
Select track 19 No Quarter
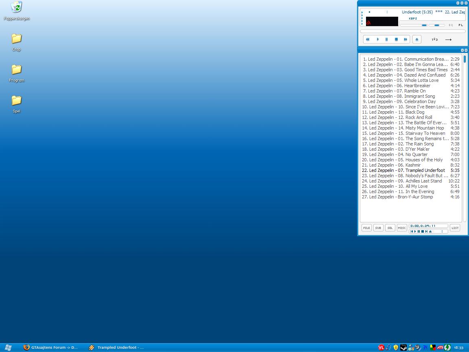click(411, 154)
